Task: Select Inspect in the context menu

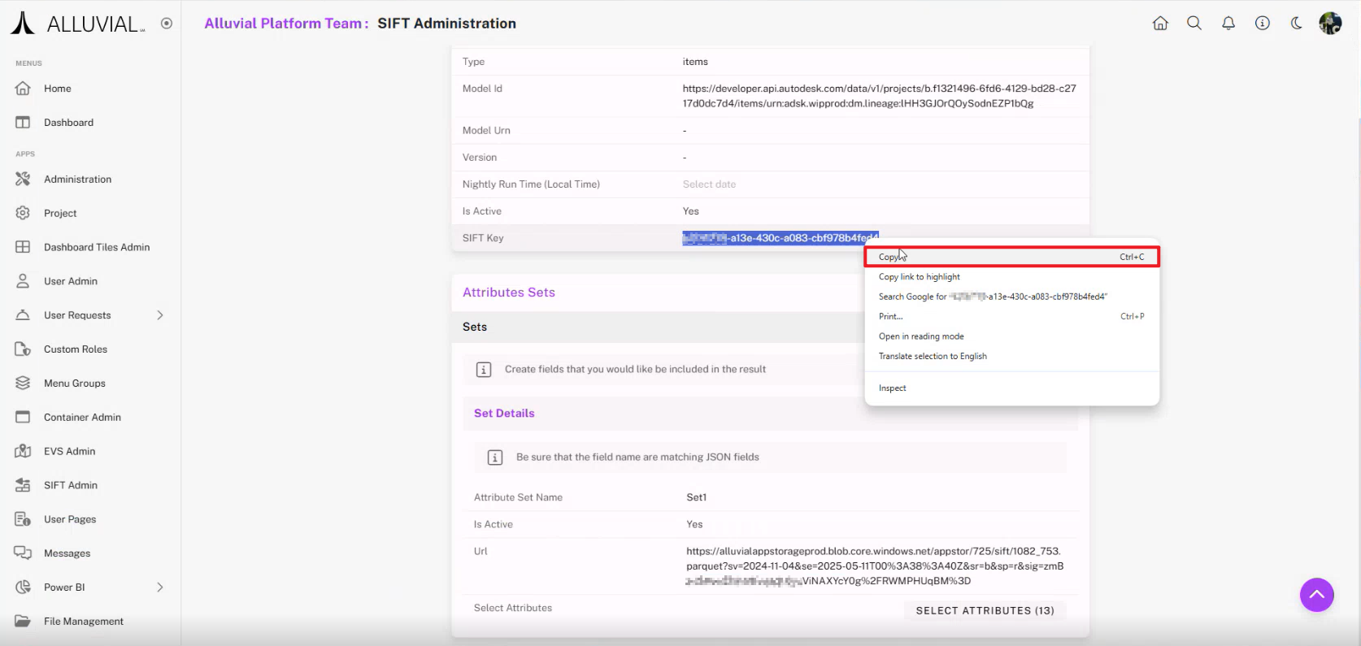Action: (x=893, y=388)
